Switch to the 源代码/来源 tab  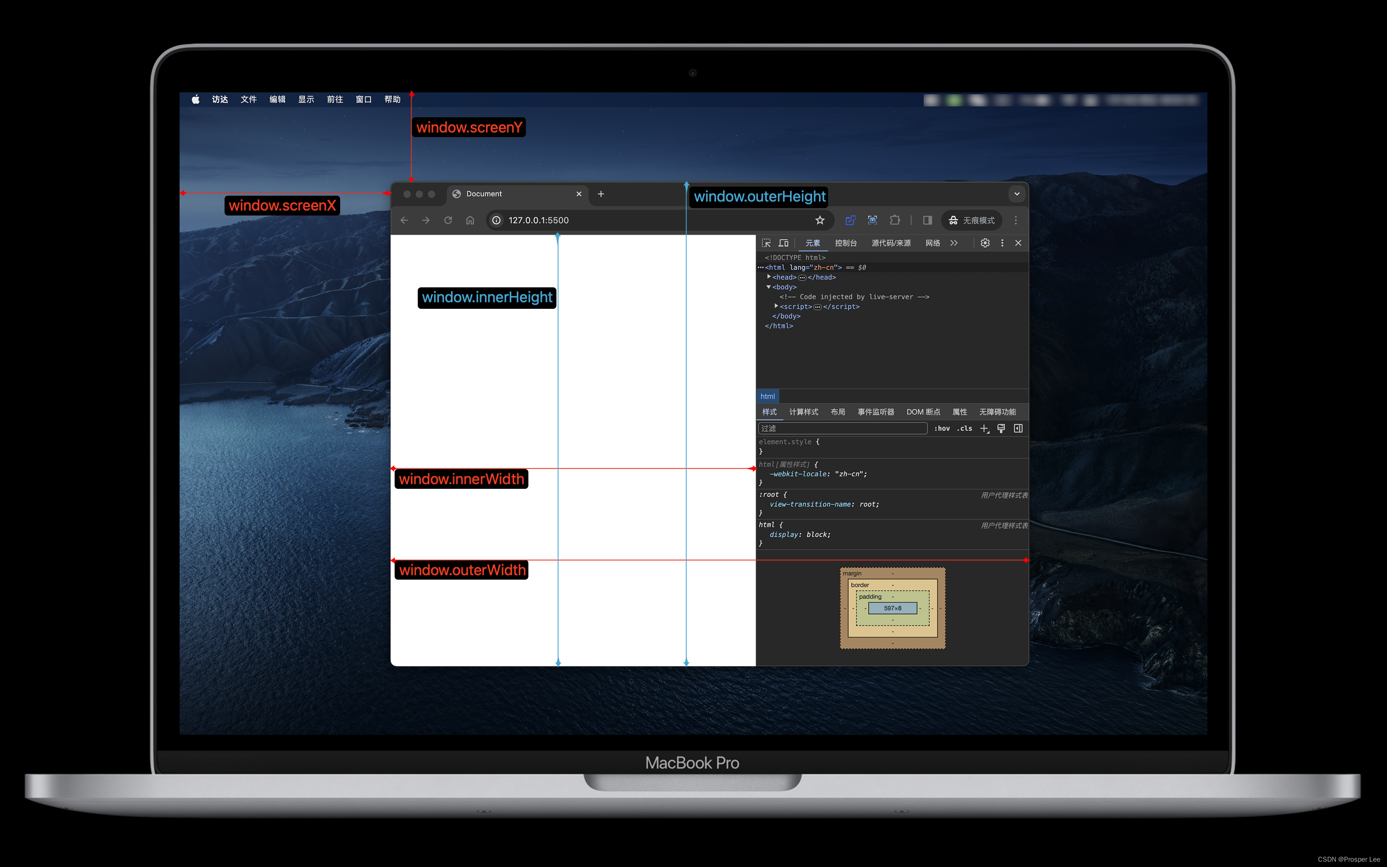tap(891, 243)
